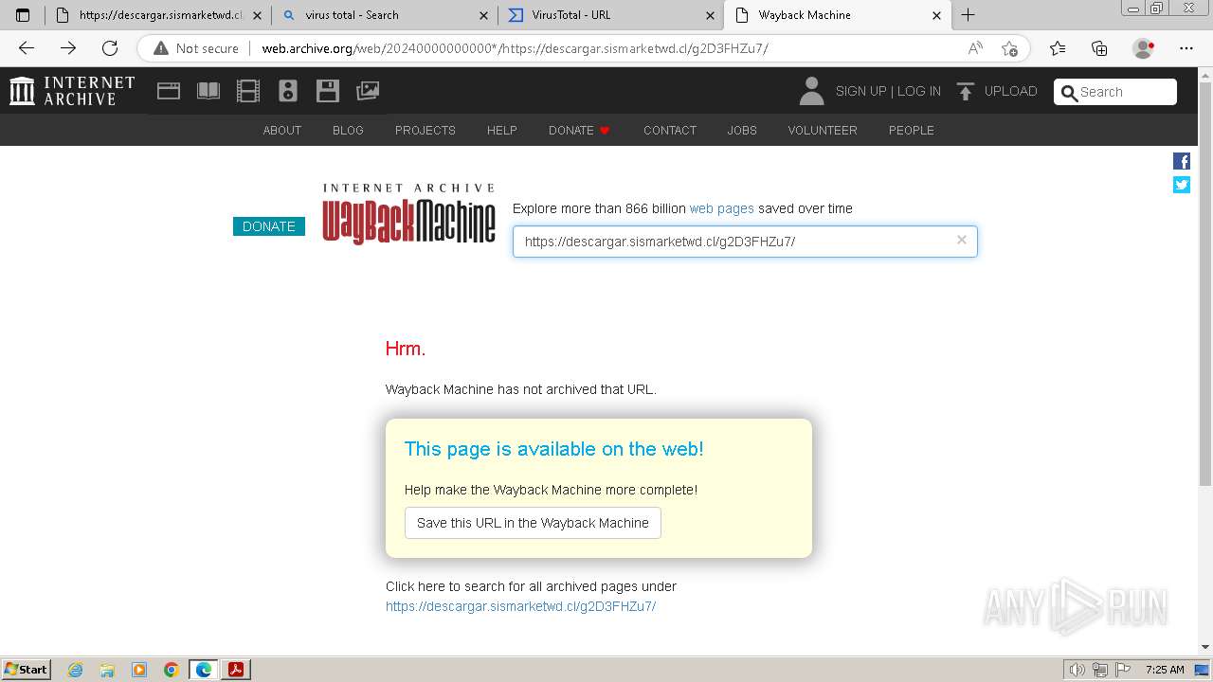Click the SIGN UP link
Screen dimensions: 1213x682
(x=860, y=91)
